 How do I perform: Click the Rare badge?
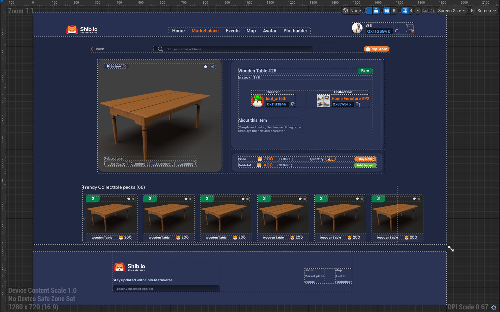365,70
